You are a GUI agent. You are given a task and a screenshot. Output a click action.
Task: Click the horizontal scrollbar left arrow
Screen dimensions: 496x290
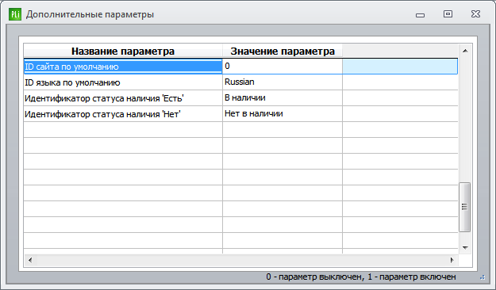pyautogui.click(x=30, y=260)
